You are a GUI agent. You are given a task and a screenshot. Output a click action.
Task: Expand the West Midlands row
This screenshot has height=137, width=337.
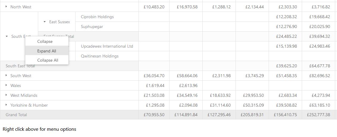coord(7,95)
